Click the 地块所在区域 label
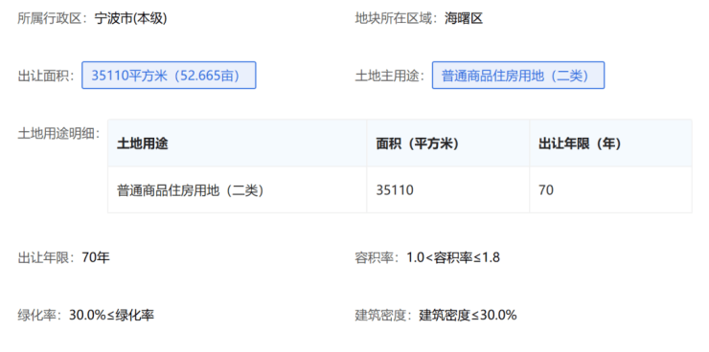The width and height of the screenshot is (709, 352). tap(394, 18)
